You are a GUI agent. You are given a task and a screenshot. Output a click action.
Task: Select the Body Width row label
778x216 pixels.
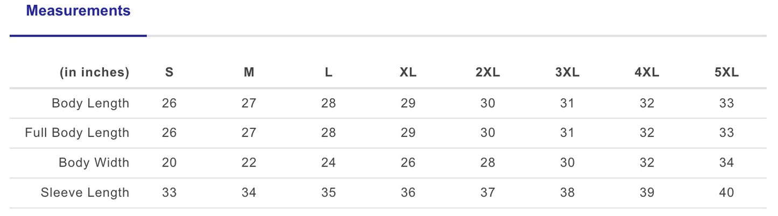click(94, 163)
